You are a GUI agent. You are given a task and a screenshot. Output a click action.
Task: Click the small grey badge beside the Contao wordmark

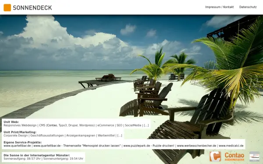(254, 157)
